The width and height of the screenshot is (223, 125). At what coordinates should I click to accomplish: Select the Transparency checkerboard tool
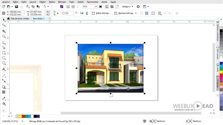4,92
